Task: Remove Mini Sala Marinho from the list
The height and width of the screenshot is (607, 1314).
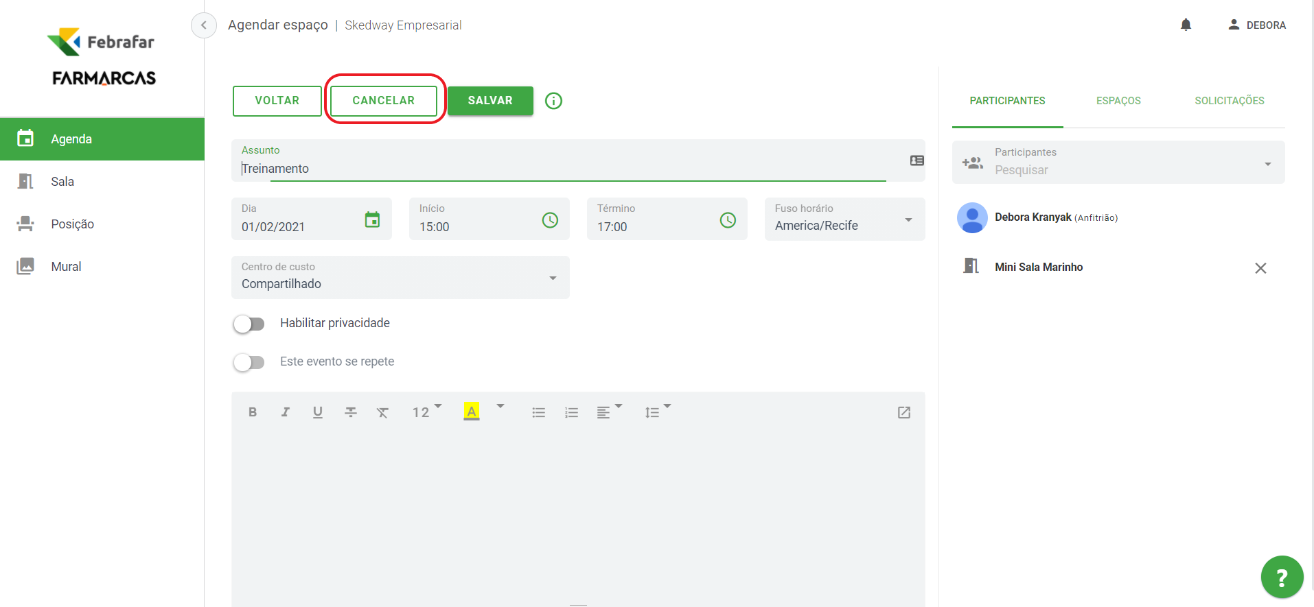Action: tap(1260, 268)
